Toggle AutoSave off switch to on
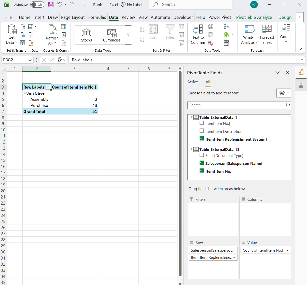The width and height of the screenshot is (307, 285). pos(37,5)
